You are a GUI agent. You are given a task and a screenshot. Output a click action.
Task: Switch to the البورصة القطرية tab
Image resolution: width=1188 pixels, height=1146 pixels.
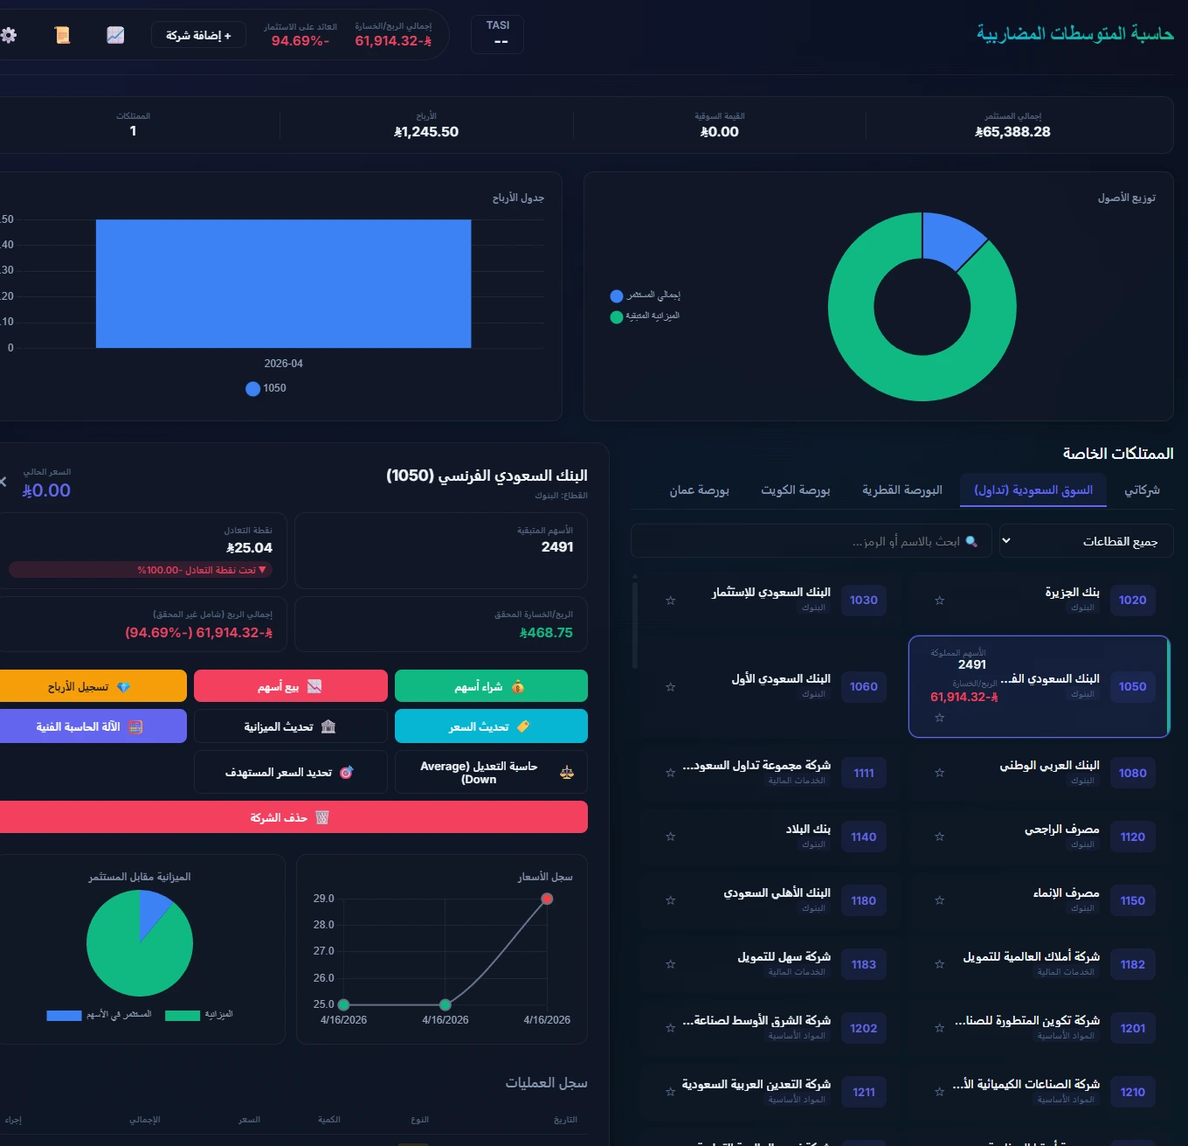click(901, 490)
